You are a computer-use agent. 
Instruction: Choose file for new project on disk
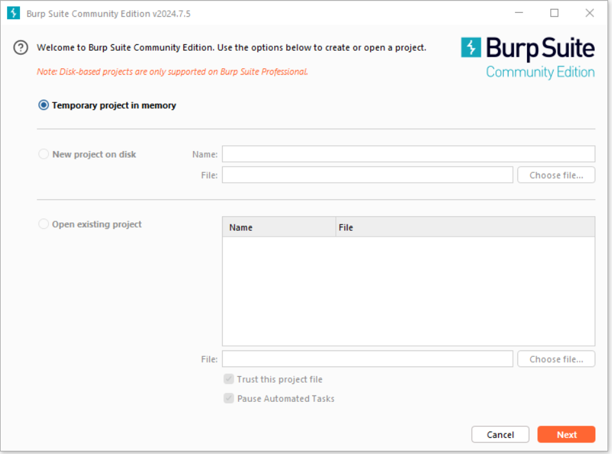pyautogui.click(x=556, y=175)
